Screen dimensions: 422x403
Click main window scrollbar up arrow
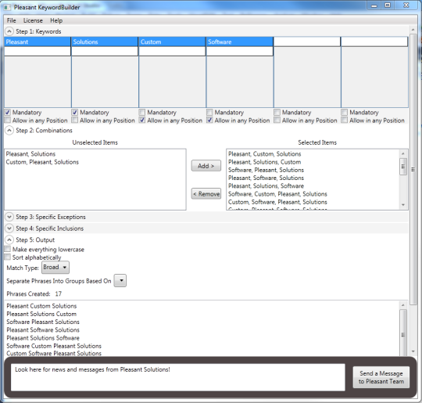coord(413,30)
